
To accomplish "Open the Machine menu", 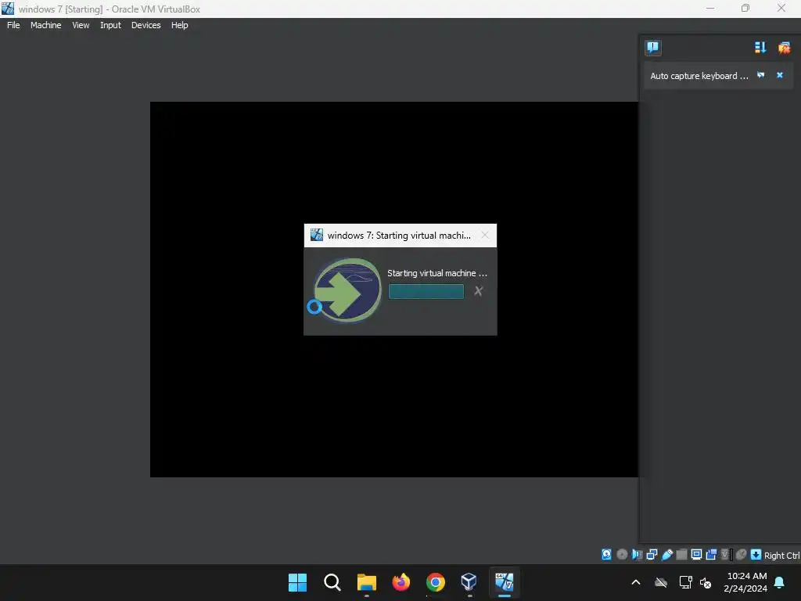I will [45, 25].
